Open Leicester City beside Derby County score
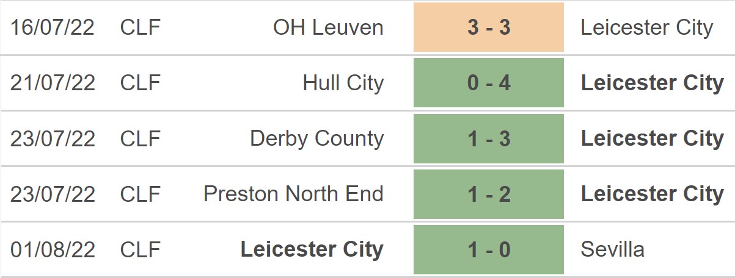This screenshot has height=278, width=735. 652,138
